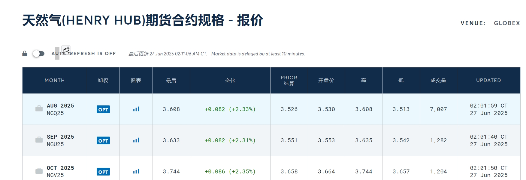Image resolution: width=526 pixels, height=180 pixels.
Task: Click the +0.086 (+2.35%) change value
Action: click(x=230, y=172)
